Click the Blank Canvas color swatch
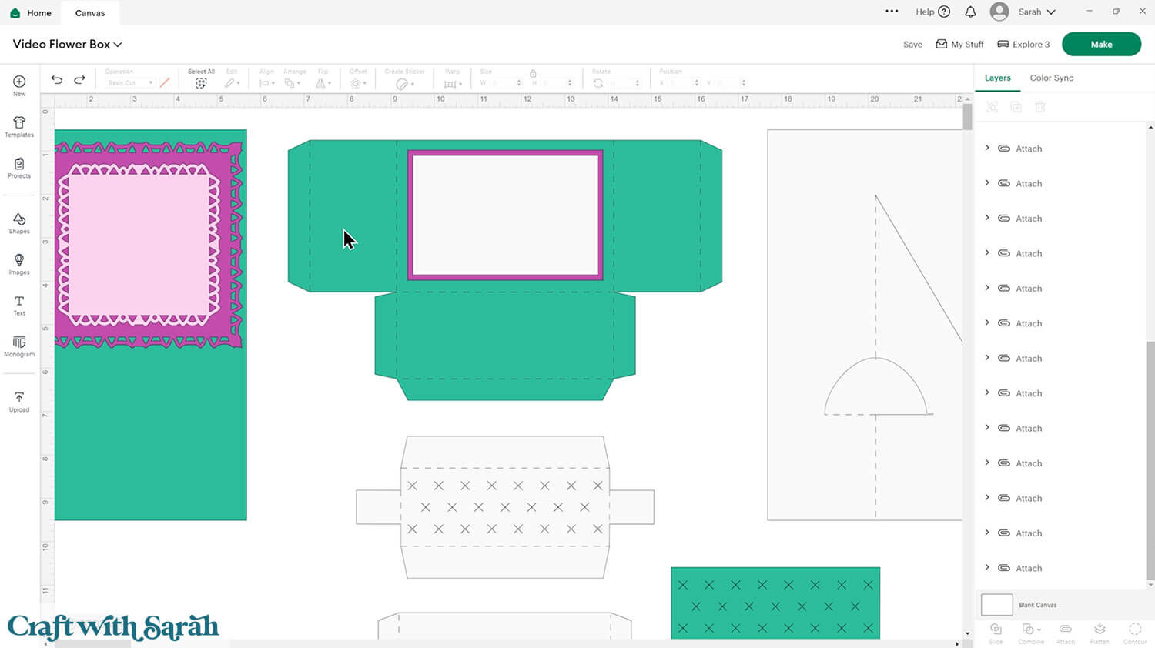 pyautogui.click(x=996, y=605)
